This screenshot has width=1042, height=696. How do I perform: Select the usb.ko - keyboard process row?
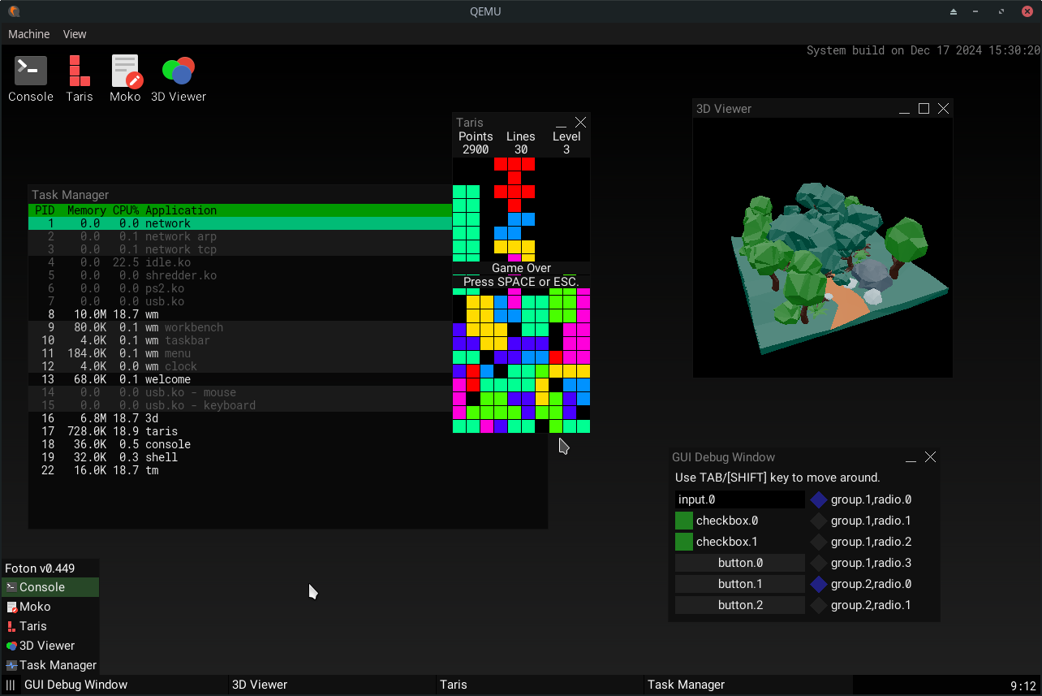(240, 405)
